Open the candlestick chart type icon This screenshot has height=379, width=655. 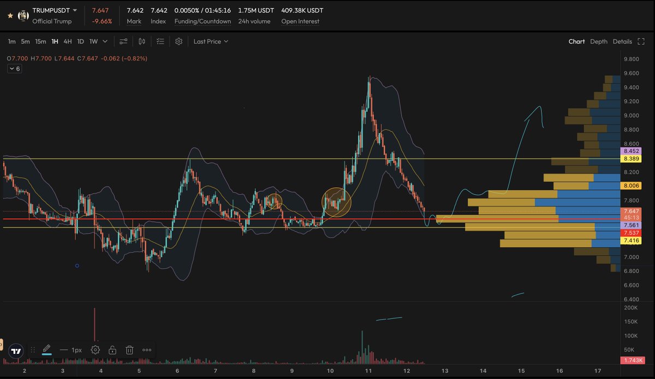click(x=142, y=41)
